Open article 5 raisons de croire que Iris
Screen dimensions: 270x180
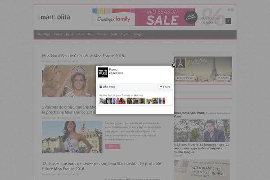point(69,109)
